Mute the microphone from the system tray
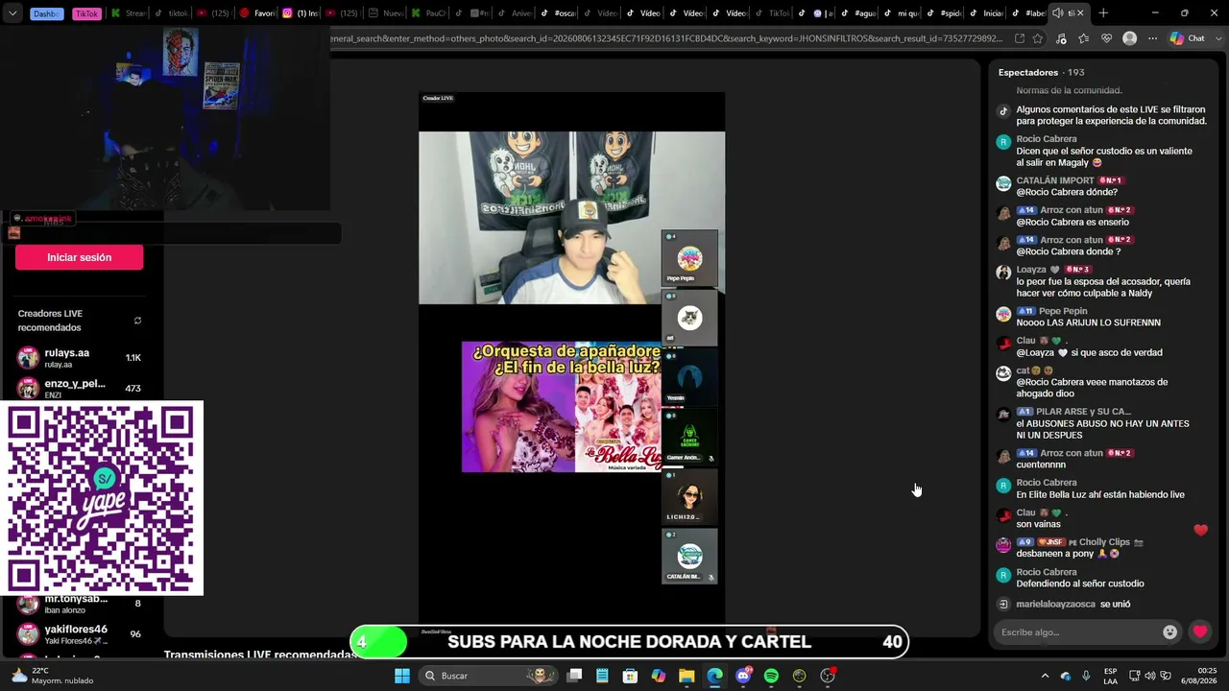 [x=1086, y=676]
